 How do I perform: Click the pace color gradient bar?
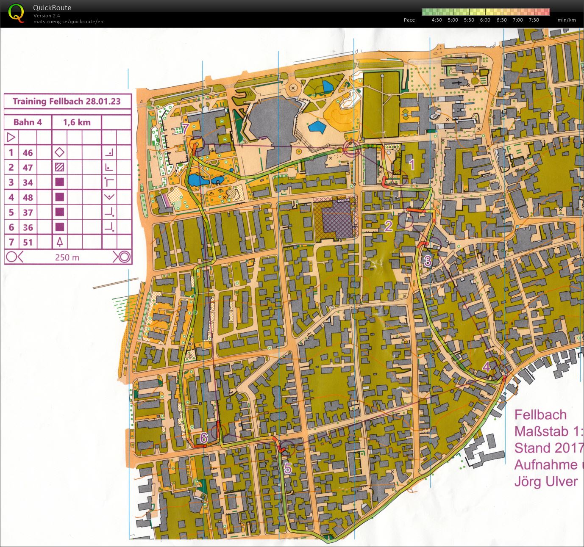(x=486, y=12)
